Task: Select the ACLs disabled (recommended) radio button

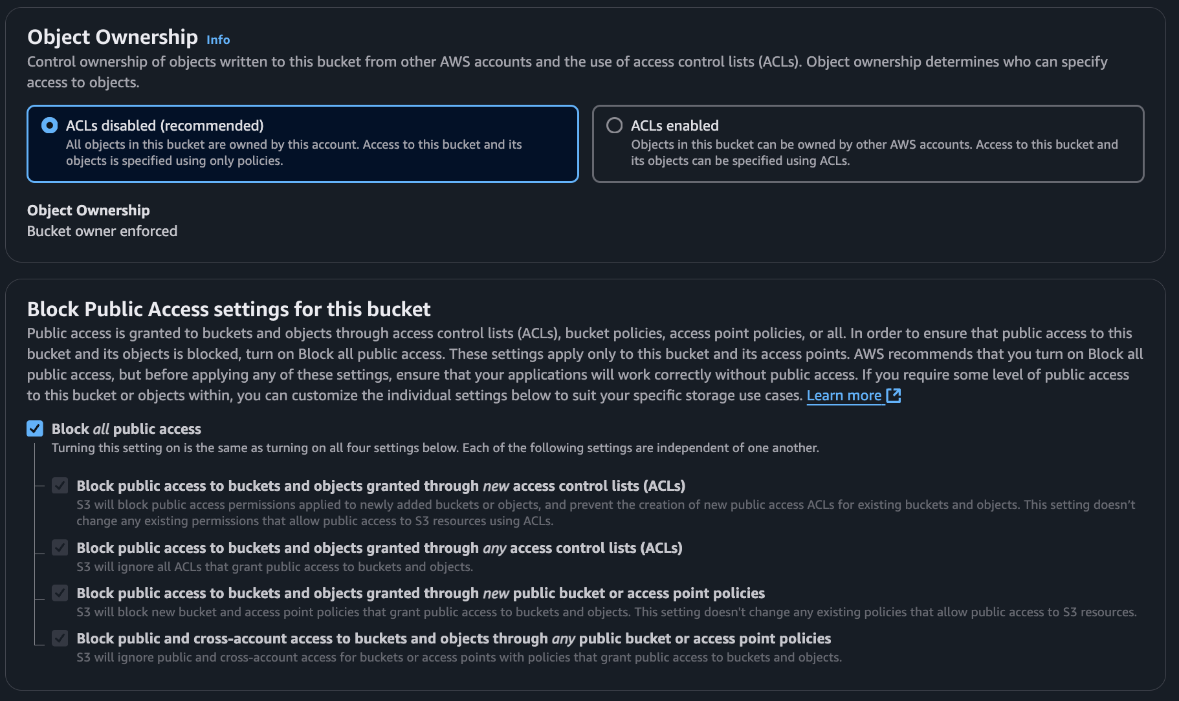Action: pos(50,125)
